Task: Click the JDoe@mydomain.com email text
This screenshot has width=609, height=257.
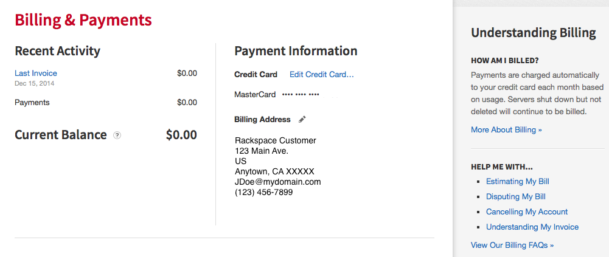Action: 277,182
